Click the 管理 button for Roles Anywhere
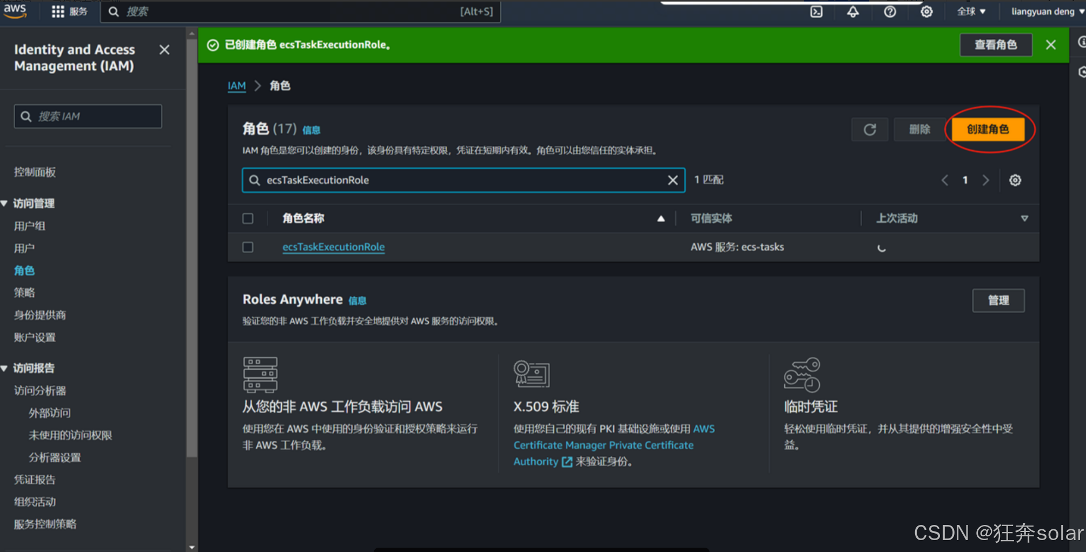This screenshot has width=1086, height=552. (x=998, y=301)
